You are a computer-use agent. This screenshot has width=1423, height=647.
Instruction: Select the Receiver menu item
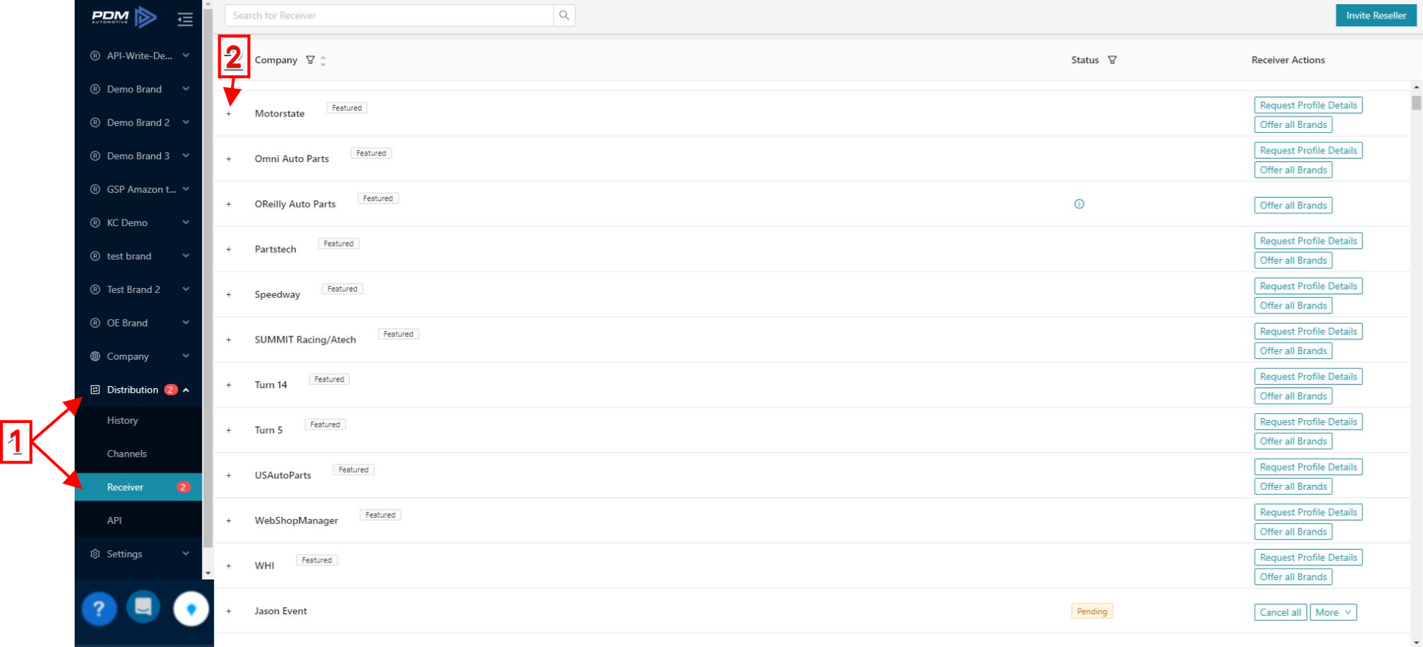pyautogui.click(x=139, y=487)
